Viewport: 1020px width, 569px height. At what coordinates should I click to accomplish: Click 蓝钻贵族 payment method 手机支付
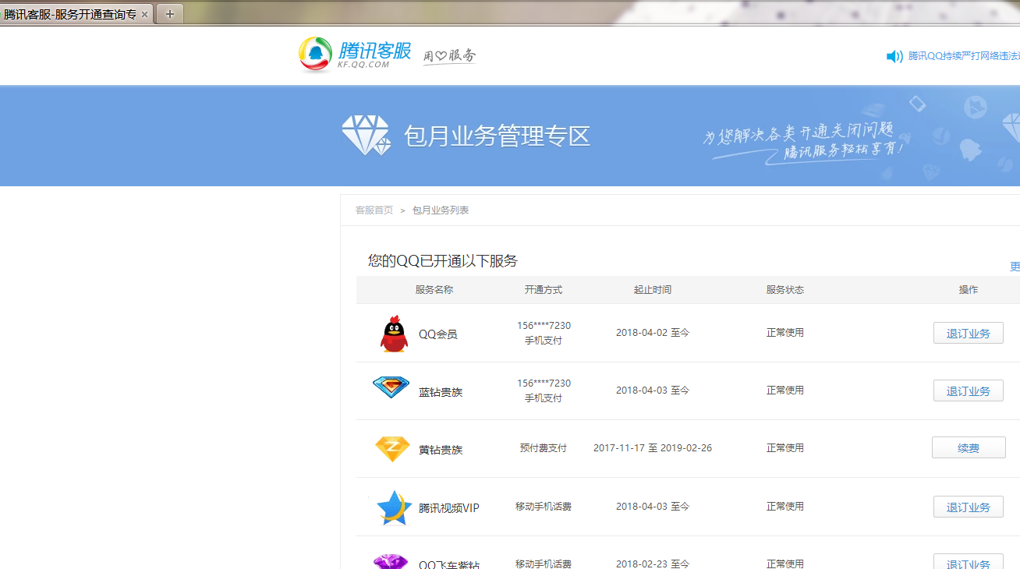click(544, 398)
